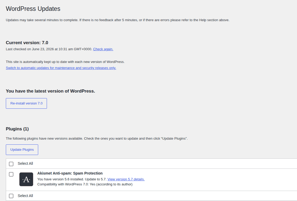Click the Compatibility with WordPress 7.0 text

85,184
